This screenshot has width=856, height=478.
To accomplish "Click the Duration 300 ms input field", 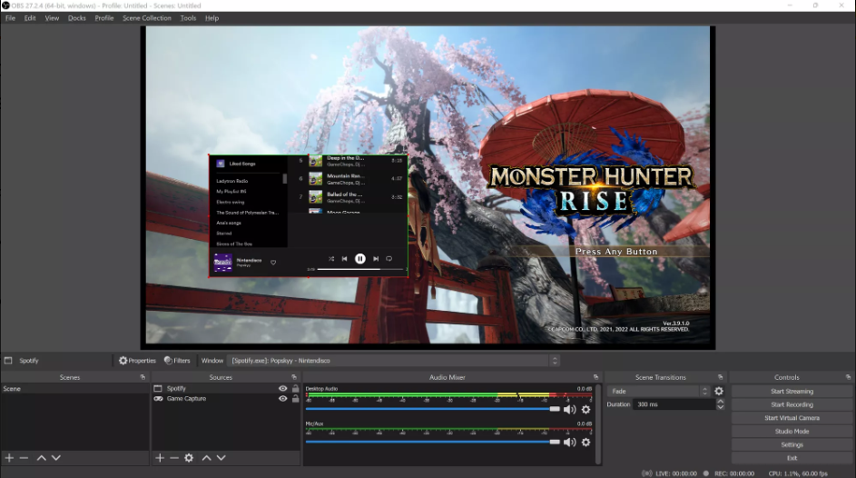I will click(674, 404).
